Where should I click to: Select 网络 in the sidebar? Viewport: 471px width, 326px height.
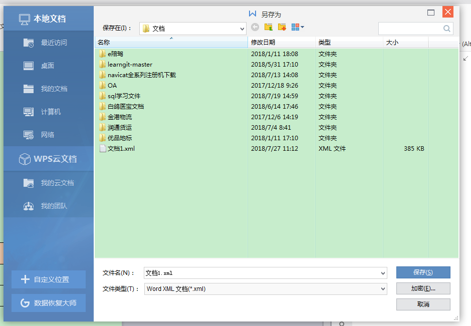[x=49, y=135]
